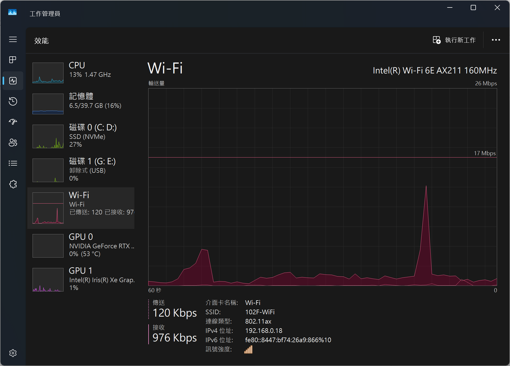Image resolution: width=510 pixels, height=366 pixels.
Task: Click the IPv6 address fe80::8447 value
Action: 288,340
